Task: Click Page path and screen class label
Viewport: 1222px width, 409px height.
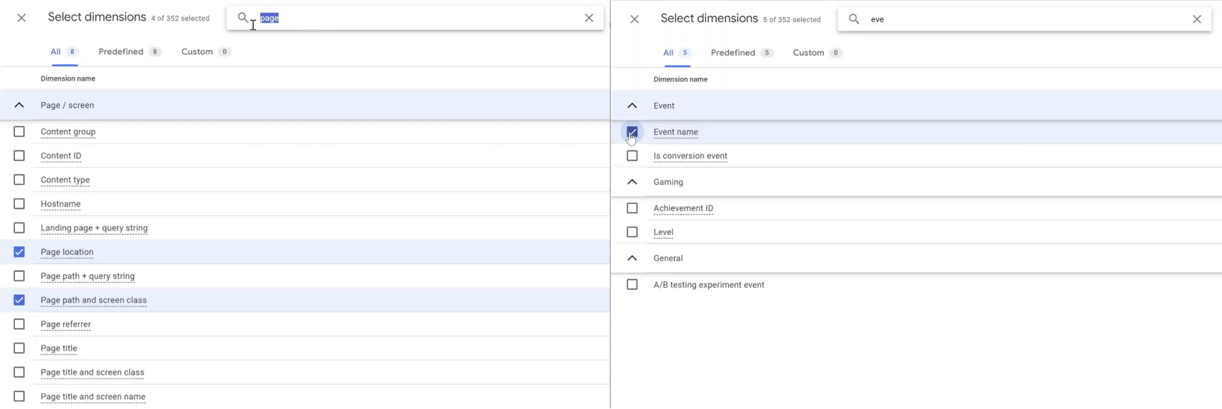Action: (94, 301)
